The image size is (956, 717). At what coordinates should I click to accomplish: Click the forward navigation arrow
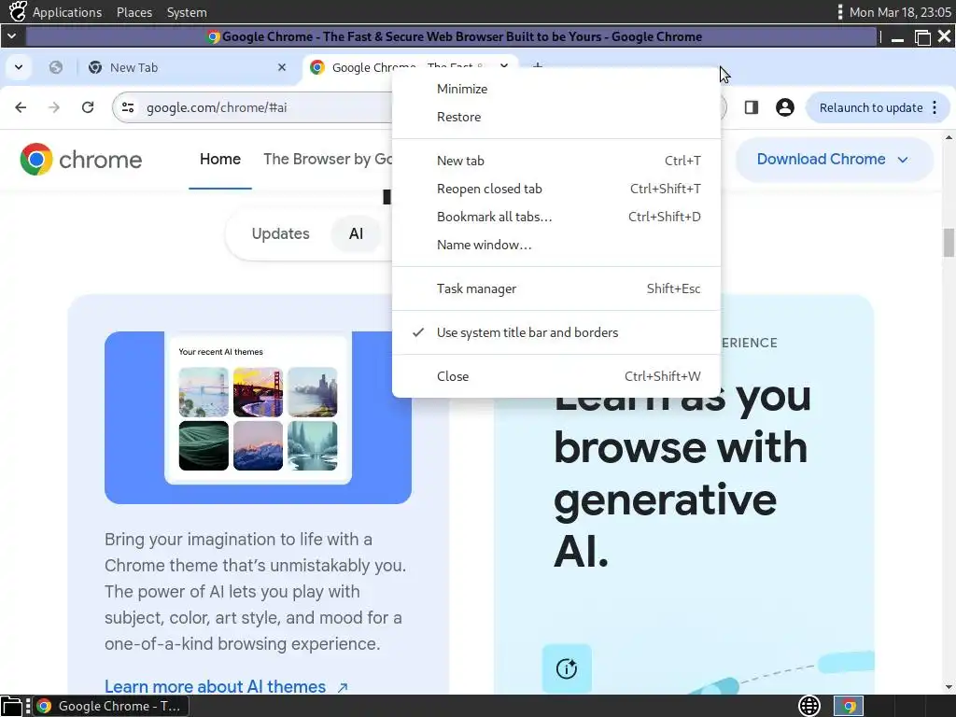(x=54, y=108)
